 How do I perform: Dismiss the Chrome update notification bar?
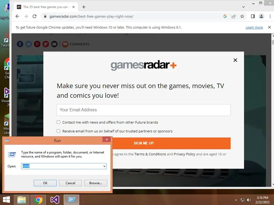269,27
